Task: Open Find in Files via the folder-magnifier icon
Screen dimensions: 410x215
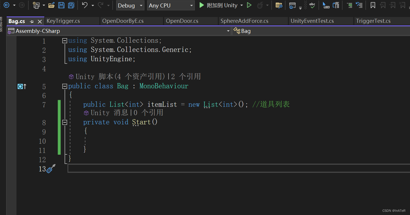Action: coord(279,5)
